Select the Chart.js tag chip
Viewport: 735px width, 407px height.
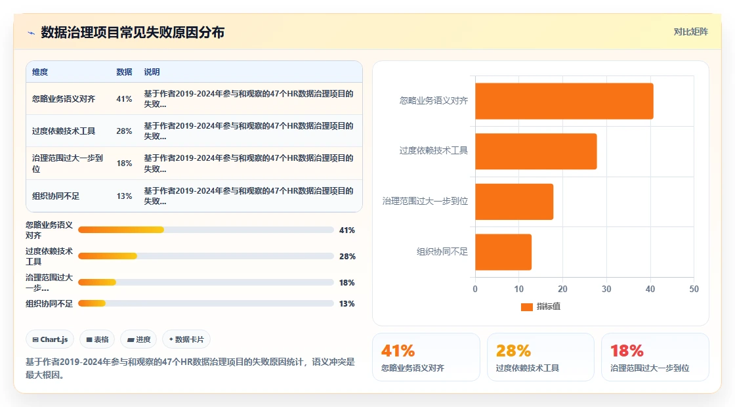pos(50,339)
